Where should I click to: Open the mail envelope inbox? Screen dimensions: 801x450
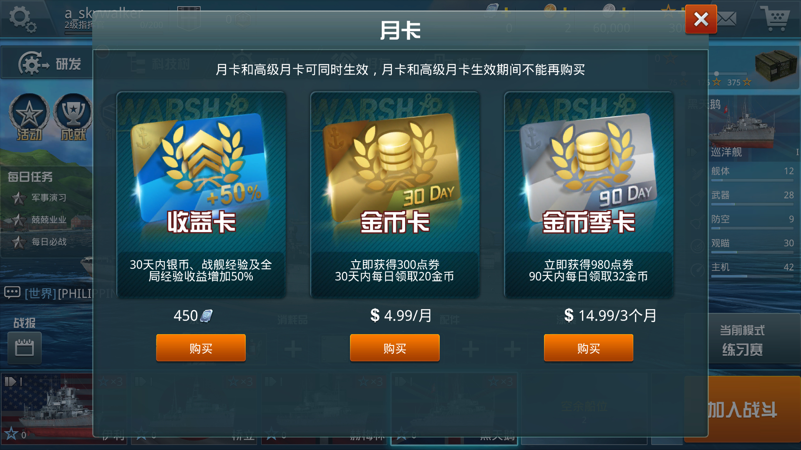pyautogui.click(x=727, y=19)
